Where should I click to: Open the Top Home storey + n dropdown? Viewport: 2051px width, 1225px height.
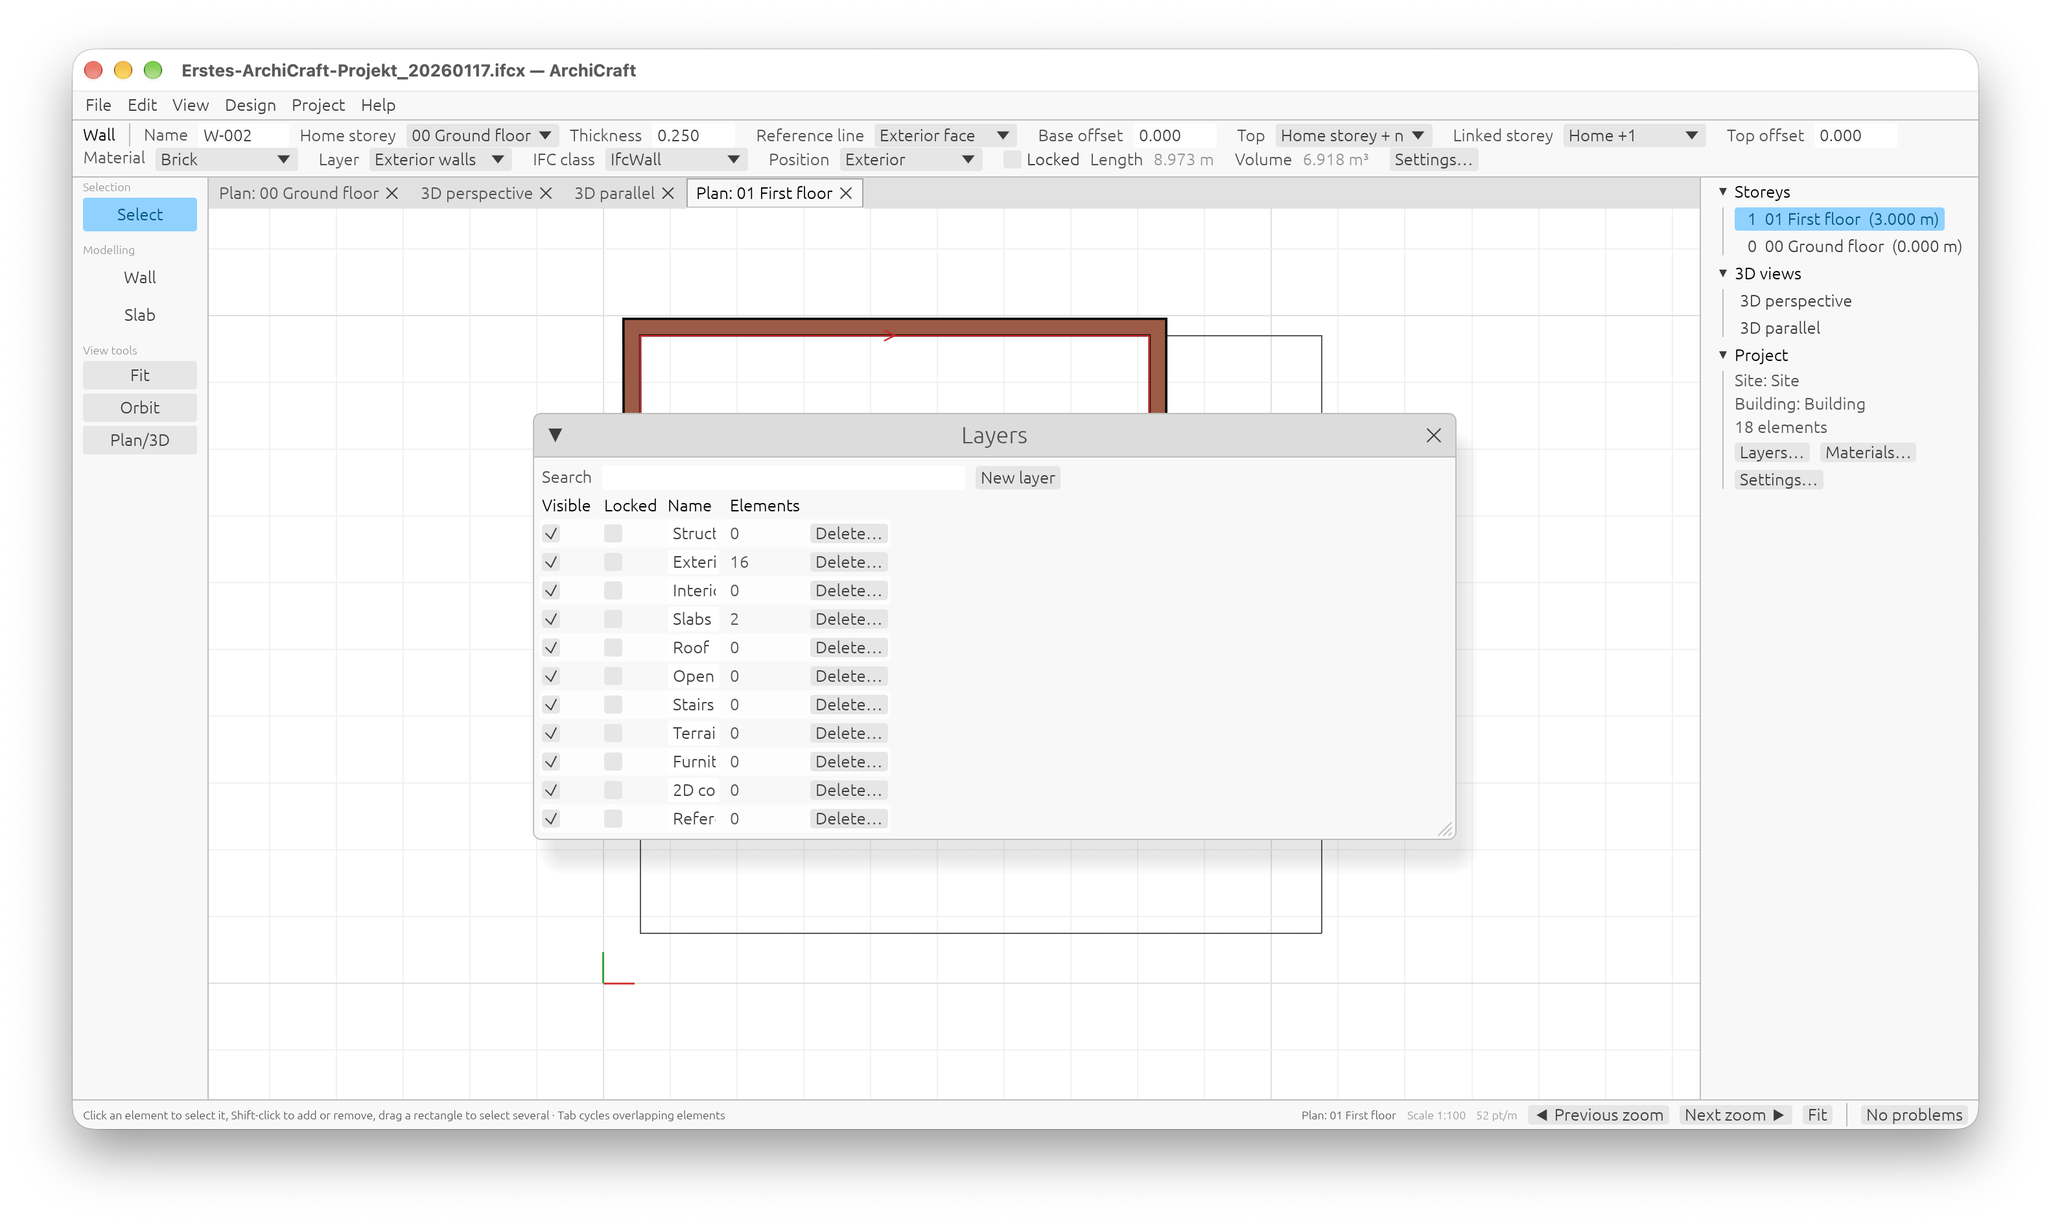tap(1352, 135)
